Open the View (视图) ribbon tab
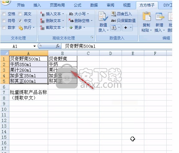Viewport: 179px width, 153px height. (127, 5)
